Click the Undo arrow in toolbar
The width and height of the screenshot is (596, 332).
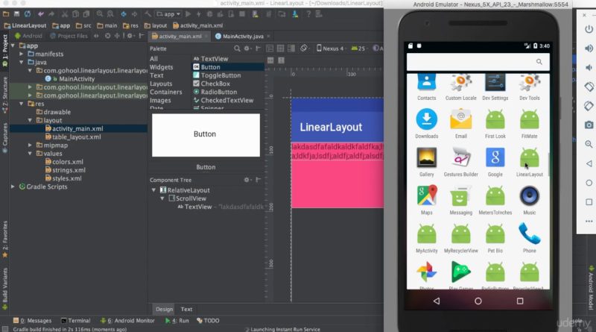tap(41, 14)
